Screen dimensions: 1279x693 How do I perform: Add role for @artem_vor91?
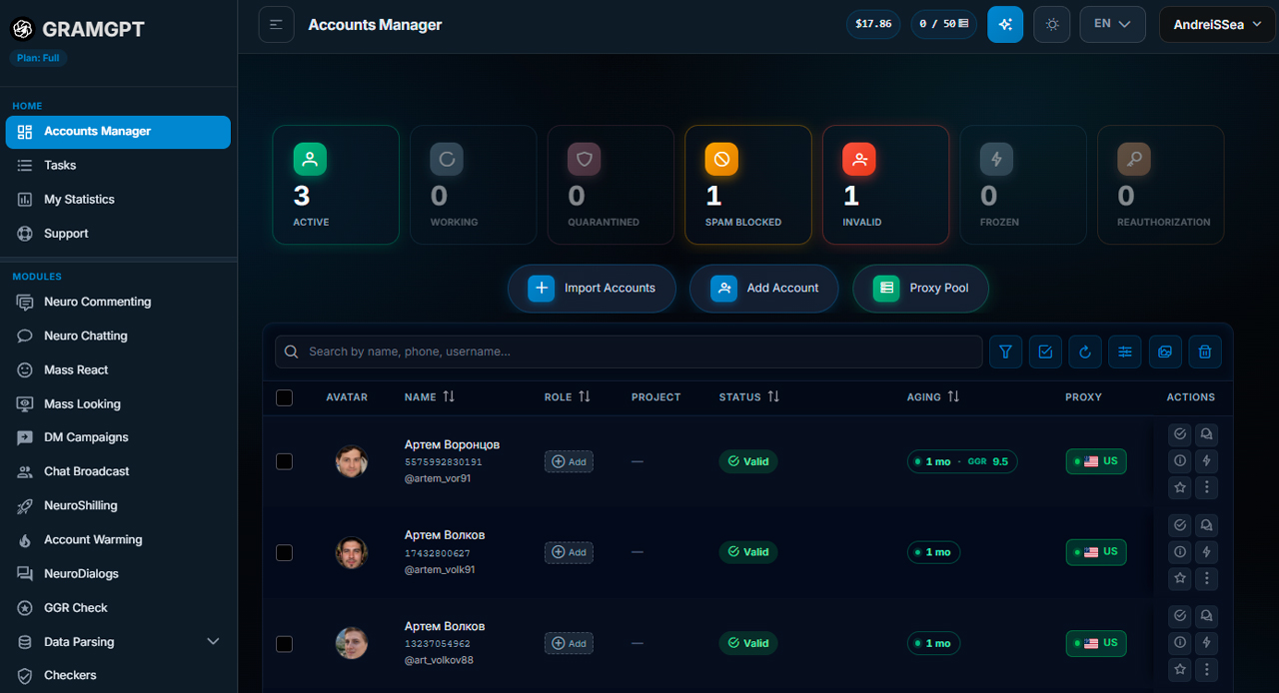pos(569,461)
